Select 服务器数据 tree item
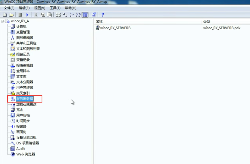 click(24, 99)
